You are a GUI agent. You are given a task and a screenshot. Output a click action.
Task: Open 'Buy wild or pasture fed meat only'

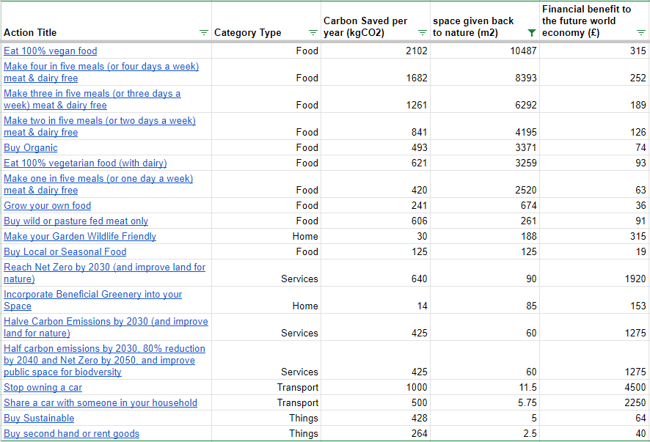[x=76, y=221]
